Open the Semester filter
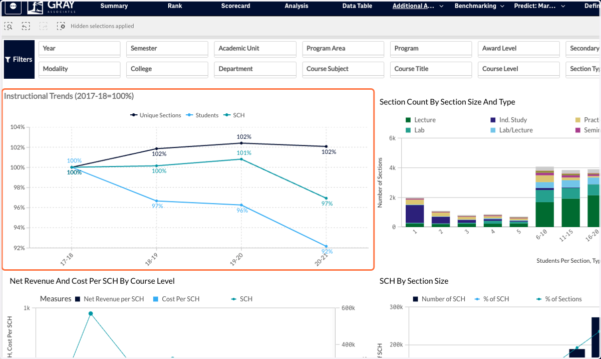Screen dimensions: 601x359 [167, 49]
